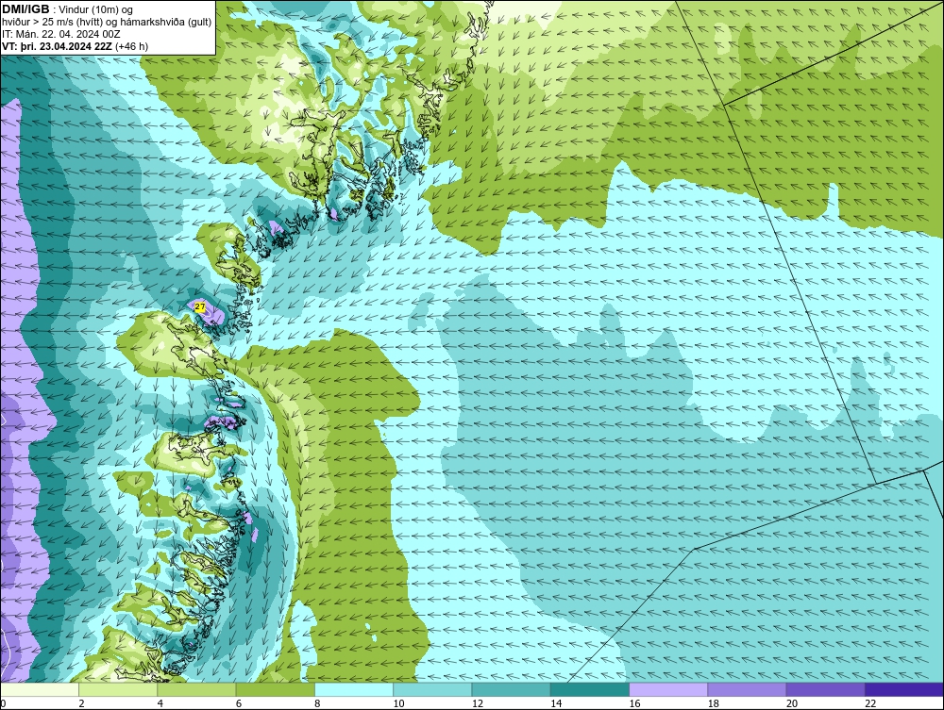Click the DMI/IGB title text
This screenshot has width=944, height=710.
point(25,9)
